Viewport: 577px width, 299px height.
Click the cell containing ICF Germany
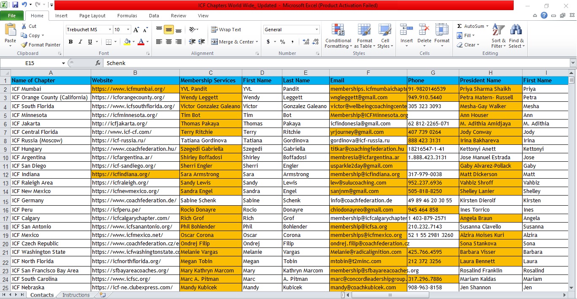[51, 201]
